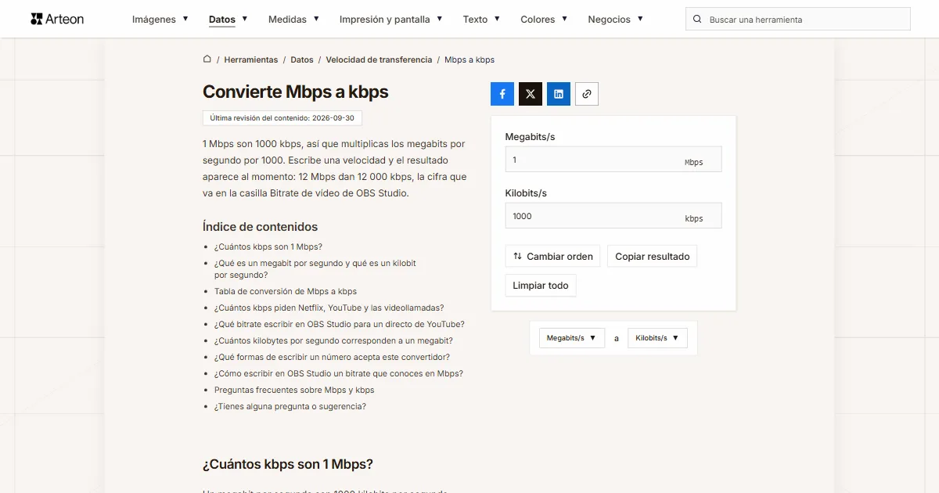Click the home icon in breadcrumb

tap(207, 59)
